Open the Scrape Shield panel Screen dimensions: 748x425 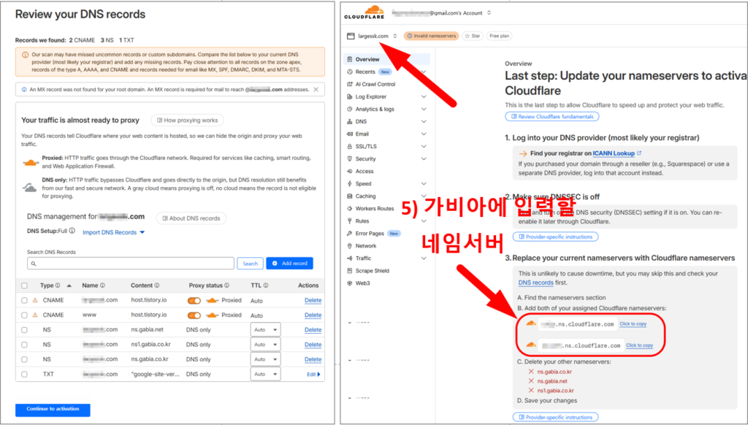click(x=373, y=270)
